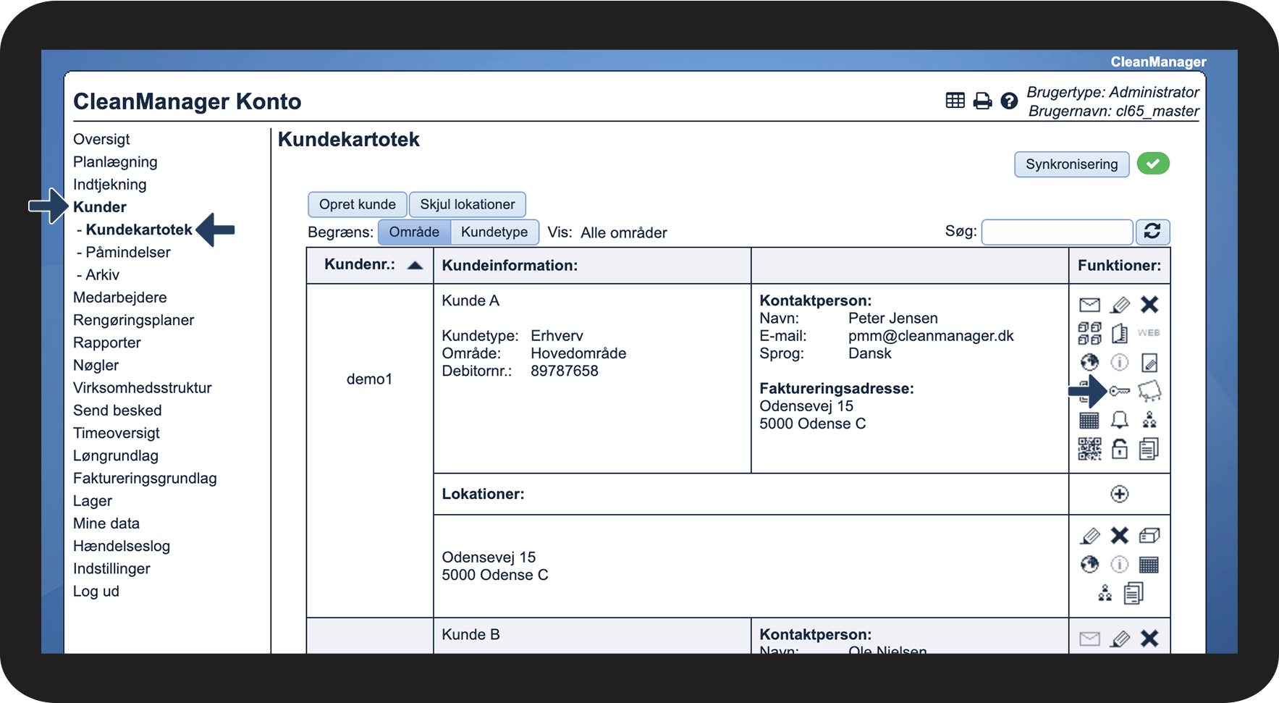This screenshot has height=703, width=1279.
Task: Click the printer icon in the header
Action: point(982,101)
